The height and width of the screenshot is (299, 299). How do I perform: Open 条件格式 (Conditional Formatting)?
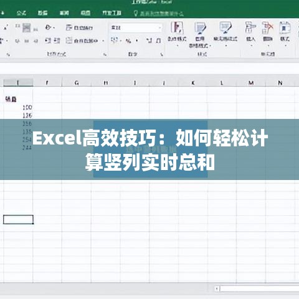(177, 33)
